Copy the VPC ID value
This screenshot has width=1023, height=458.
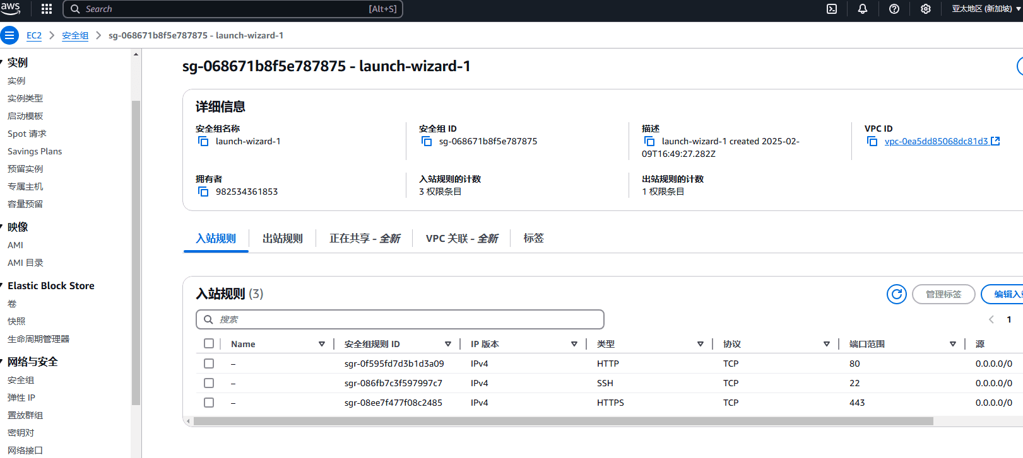click(872, 141)
